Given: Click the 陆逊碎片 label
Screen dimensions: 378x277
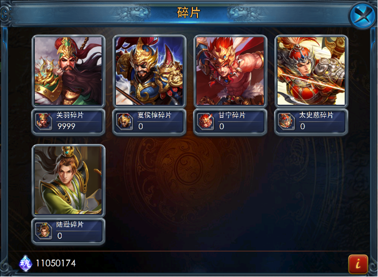Looking at the screenshot, I should click(x=70, y=225).
